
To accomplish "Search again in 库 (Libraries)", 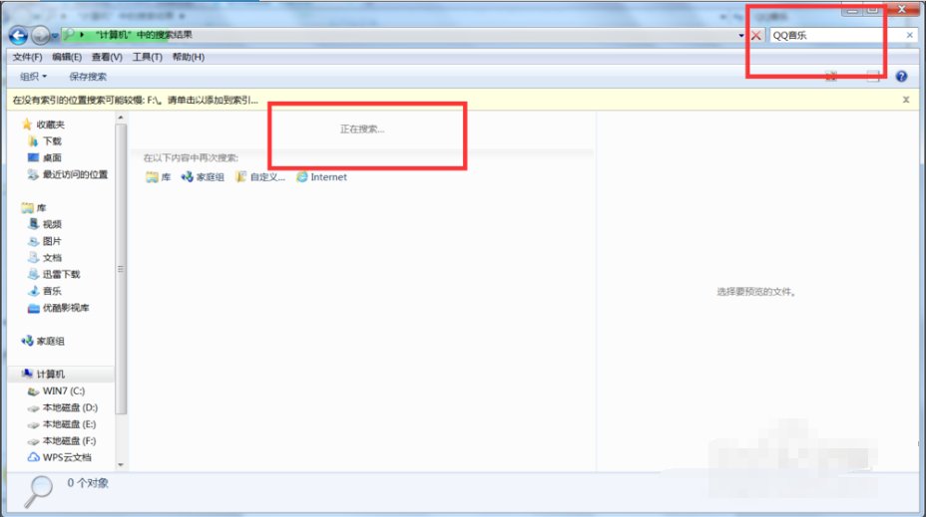I will click(x=159, y=177).
